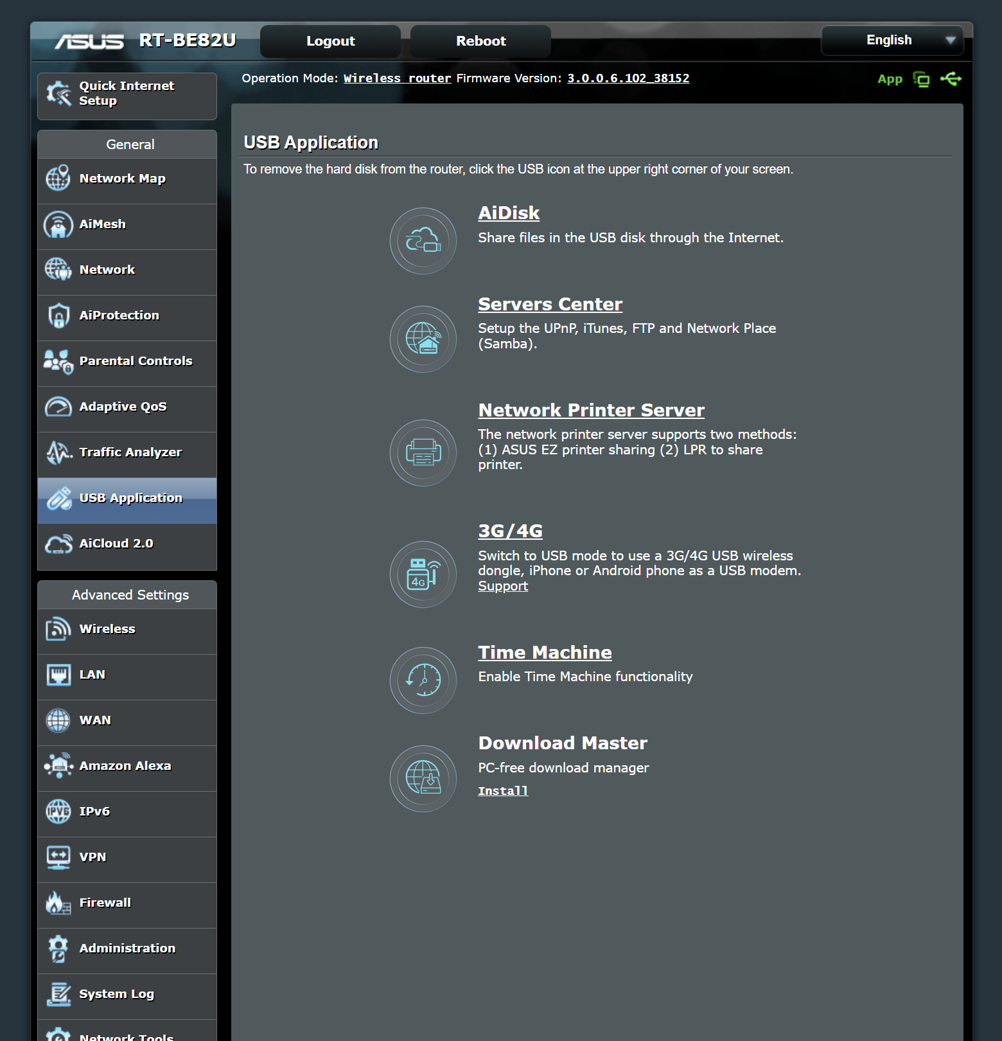Click the Logout button

(x=331, y=41)
